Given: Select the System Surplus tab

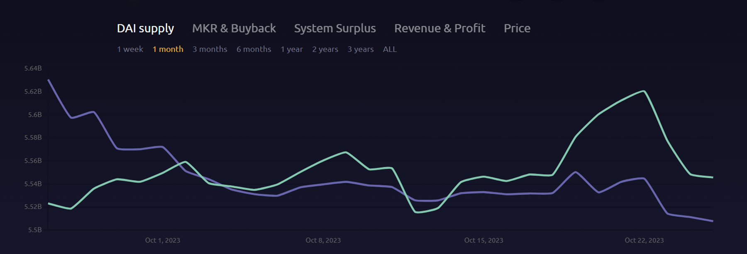Looking at the screenshot, I should click(x=335, y=28).
